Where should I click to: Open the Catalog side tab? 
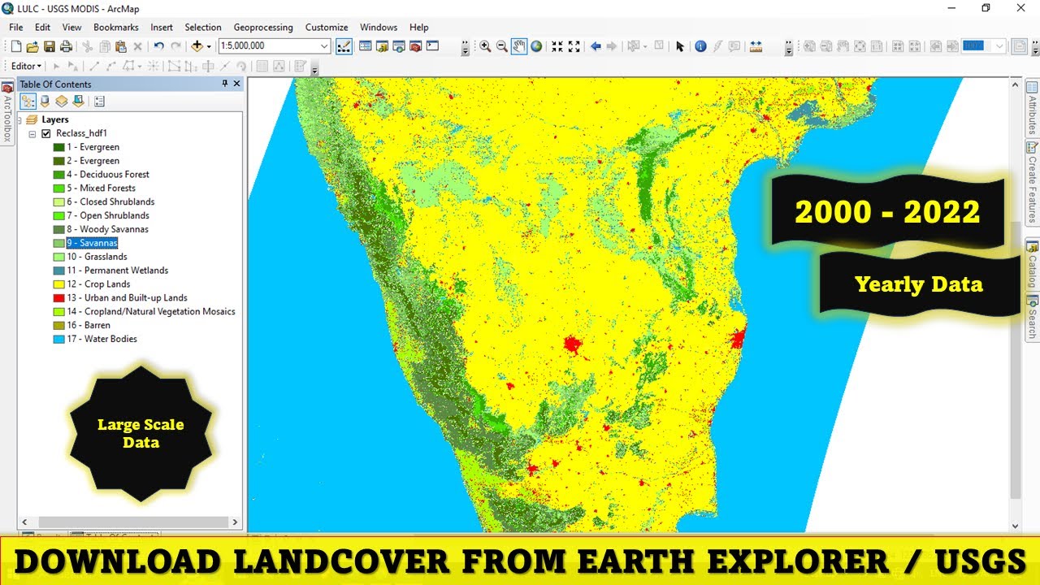tap(1032, 264)
